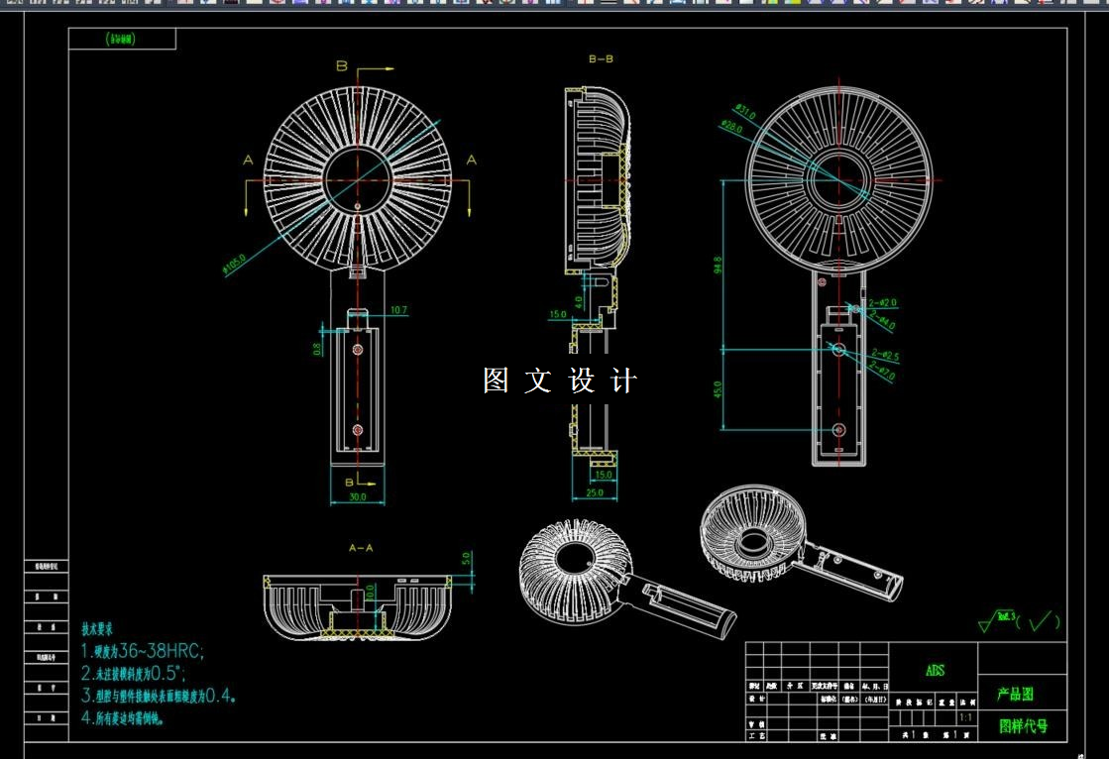The height and width of the screenshot is (759, 1109).
Task: Select the ø28.0 diameter dimension
Action: [731, 127]
